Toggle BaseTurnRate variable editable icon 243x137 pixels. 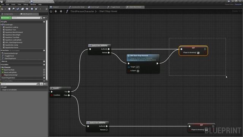pos(44,70)
